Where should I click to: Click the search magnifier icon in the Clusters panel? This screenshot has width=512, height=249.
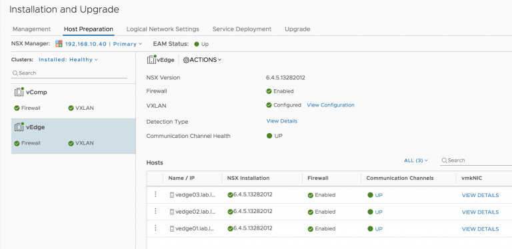point(15,73)
